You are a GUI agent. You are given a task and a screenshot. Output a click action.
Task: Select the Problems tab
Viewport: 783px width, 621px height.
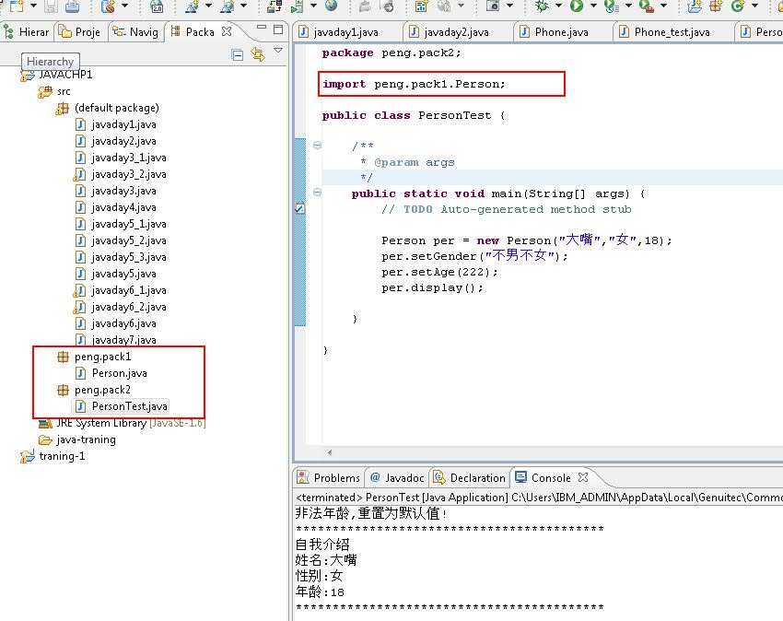tap(329, 477)
